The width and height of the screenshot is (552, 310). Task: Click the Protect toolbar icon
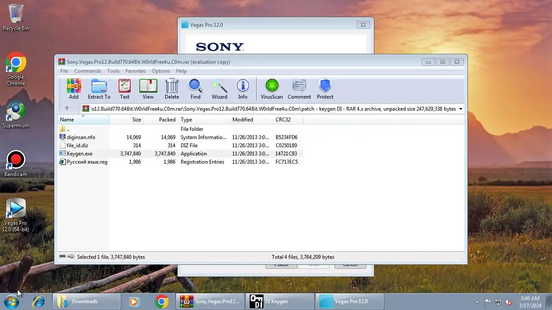click(x=325, y=89)
